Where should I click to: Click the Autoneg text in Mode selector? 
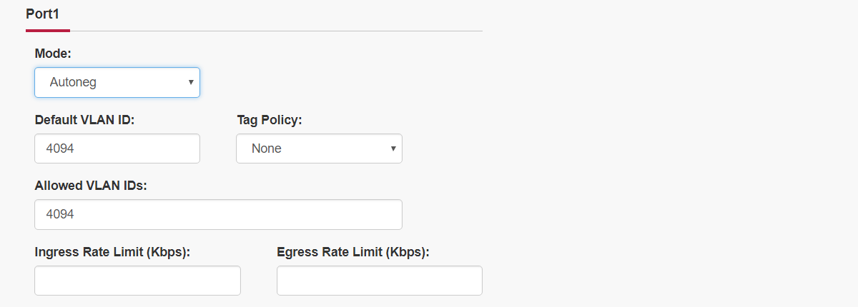(73, 83)
